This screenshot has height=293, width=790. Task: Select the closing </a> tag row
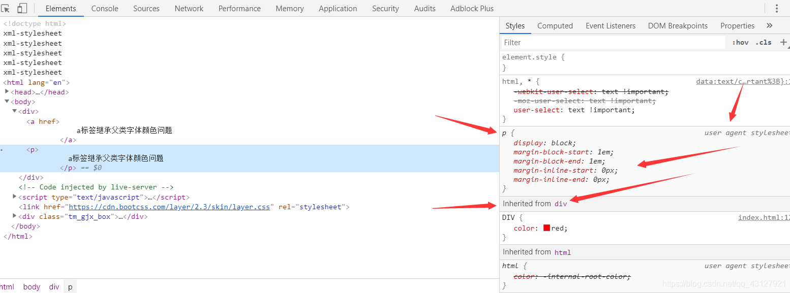[x=68, y=140]
